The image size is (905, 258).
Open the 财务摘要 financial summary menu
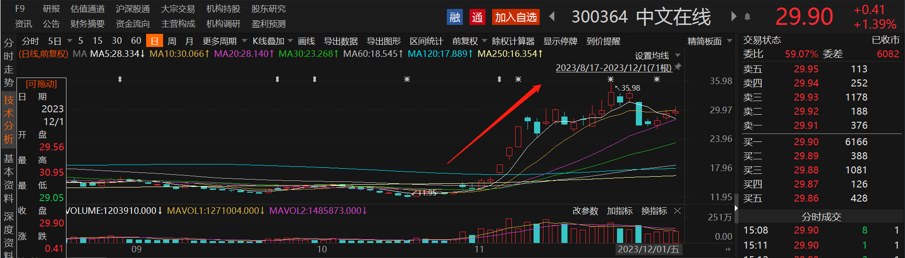88,24
